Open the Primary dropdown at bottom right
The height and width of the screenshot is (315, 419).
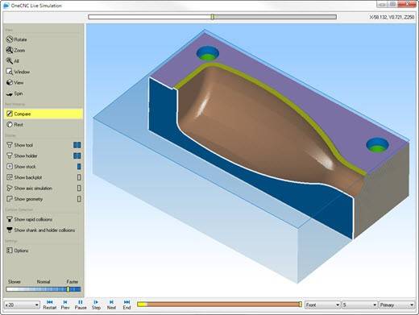(x=396, y=305)
